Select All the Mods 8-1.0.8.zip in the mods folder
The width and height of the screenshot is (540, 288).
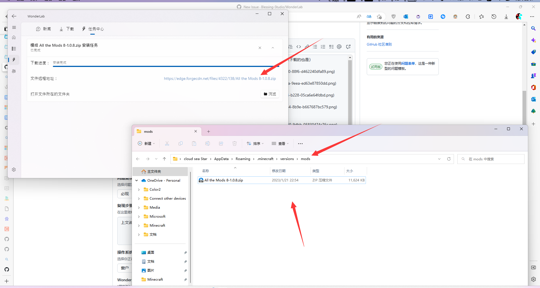point(224,180)
